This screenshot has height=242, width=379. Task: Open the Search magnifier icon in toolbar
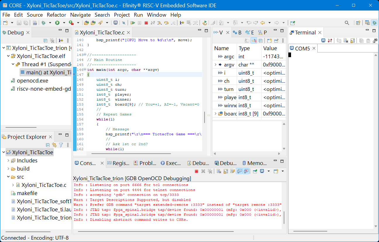347,23
